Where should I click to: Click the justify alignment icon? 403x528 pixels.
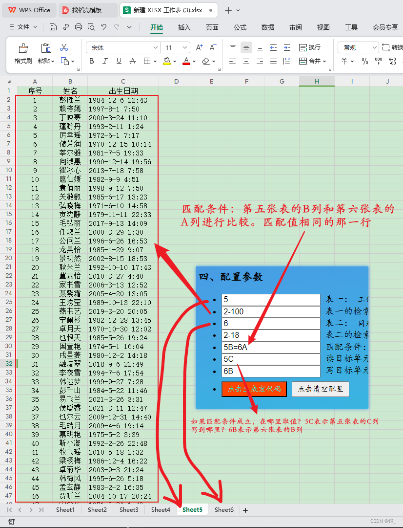click(274, 61)
